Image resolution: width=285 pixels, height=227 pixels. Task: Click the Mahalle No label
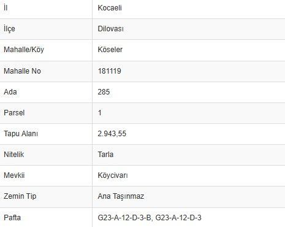coord(22,71)
